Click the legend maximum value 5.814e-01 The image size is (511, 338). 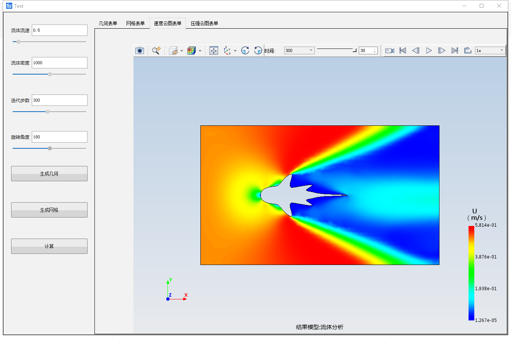pyautogui.click(x=486, y=225)
